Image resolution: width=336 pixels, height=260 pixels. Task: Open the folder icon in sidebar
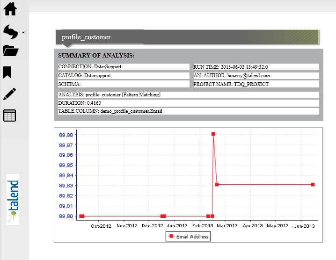(x=10, y=51)
